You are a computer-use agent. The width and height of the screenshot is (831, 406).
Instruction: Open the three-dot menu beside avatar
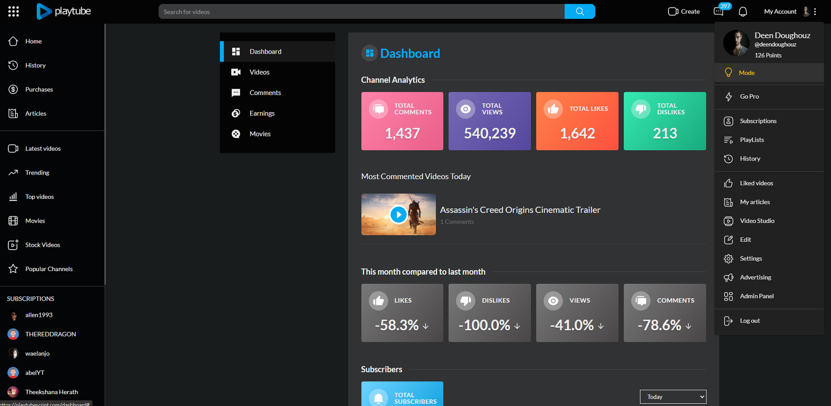(x=815, y=11)
